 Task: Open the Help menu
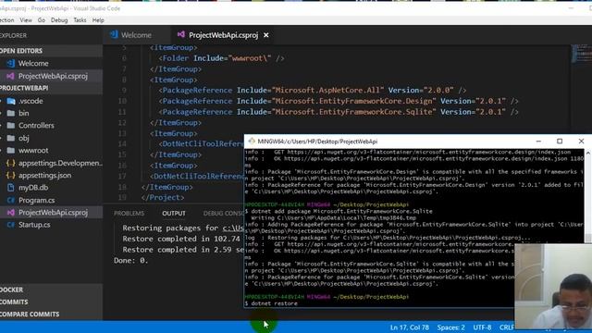[98, 20]
